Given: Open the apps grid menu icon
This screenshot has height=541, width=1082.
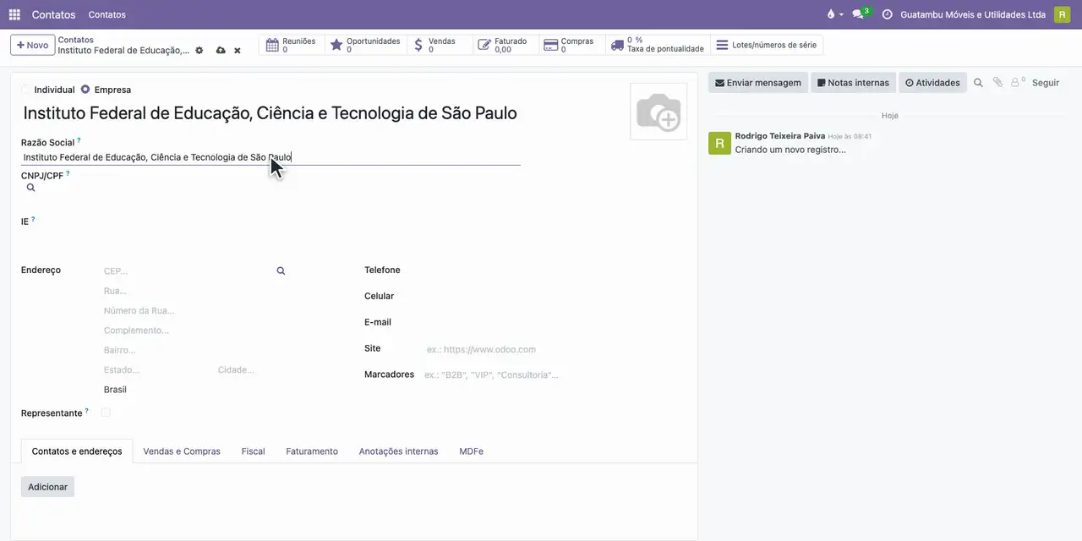Looking at the screenshot, I should pyautogui.click(x=14, y=14).
